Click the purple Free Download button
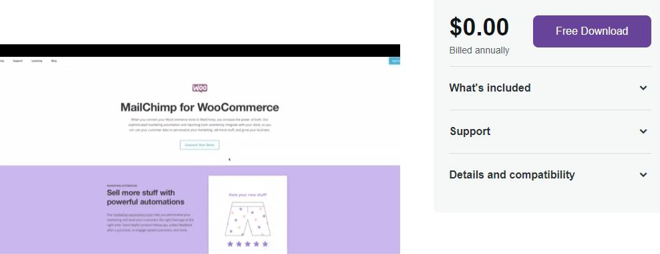Screen dimensions: 660x254 coord(592,31)
